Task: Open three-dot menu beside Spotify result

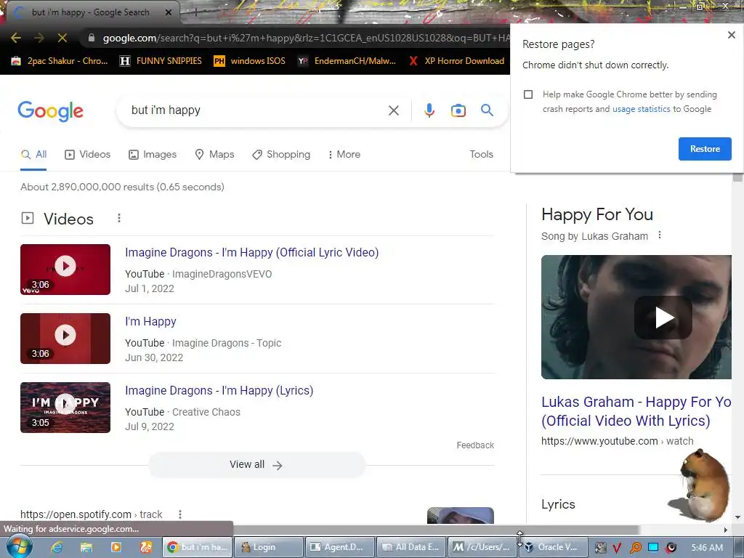Action: (x=180, y=514)
